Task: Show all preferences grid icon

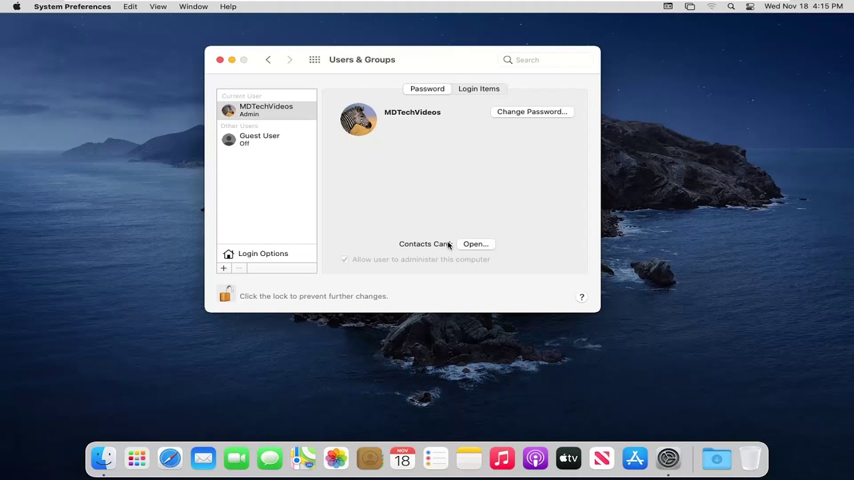Action: click(x=314, y=60)
